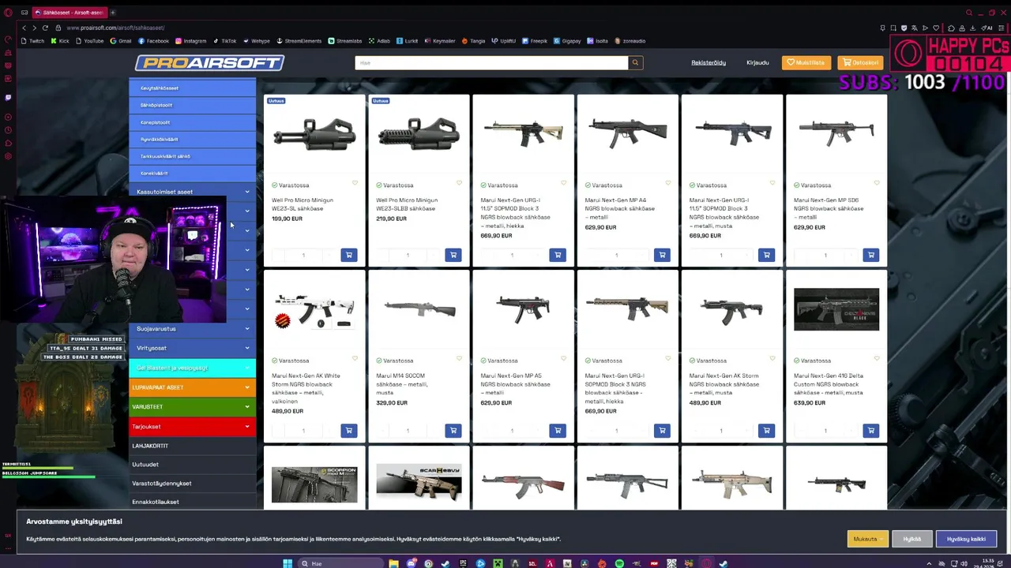Expand LUPAVAPAAT ASEET category chevron

247,387
